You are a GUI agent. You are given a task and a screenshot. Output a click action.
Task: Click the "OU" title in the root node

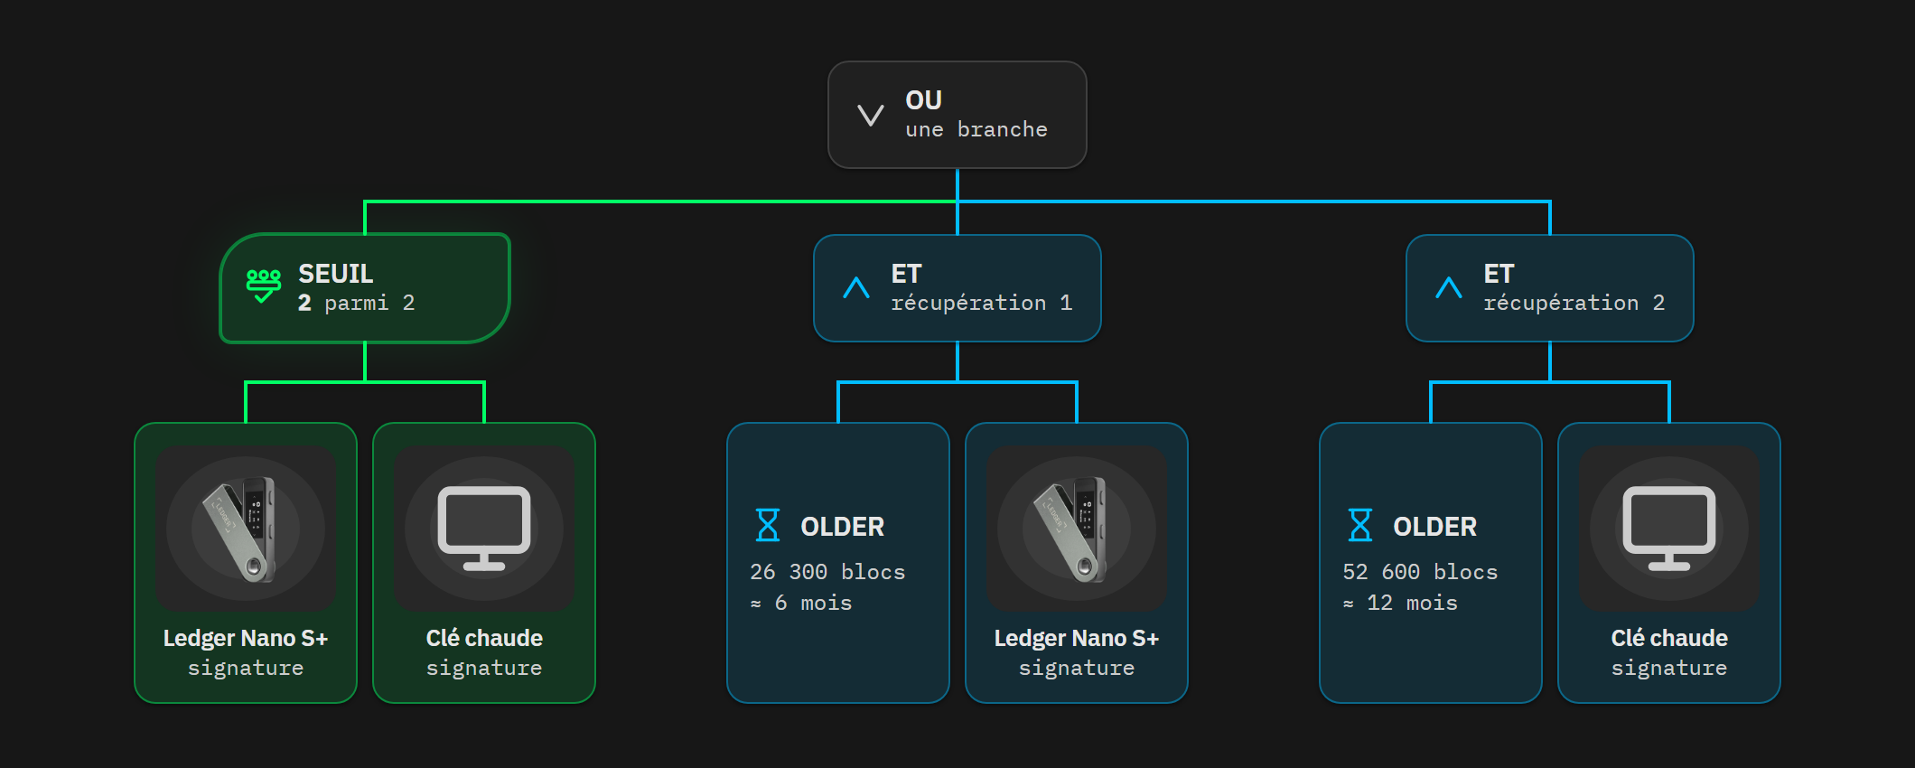tap(924, 99)
